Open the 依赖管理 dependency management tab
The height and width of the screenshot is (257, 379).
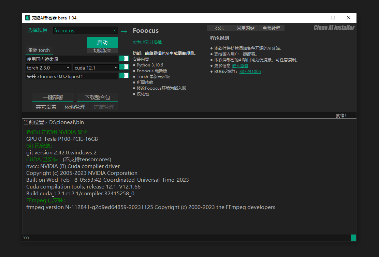(75, 107)
